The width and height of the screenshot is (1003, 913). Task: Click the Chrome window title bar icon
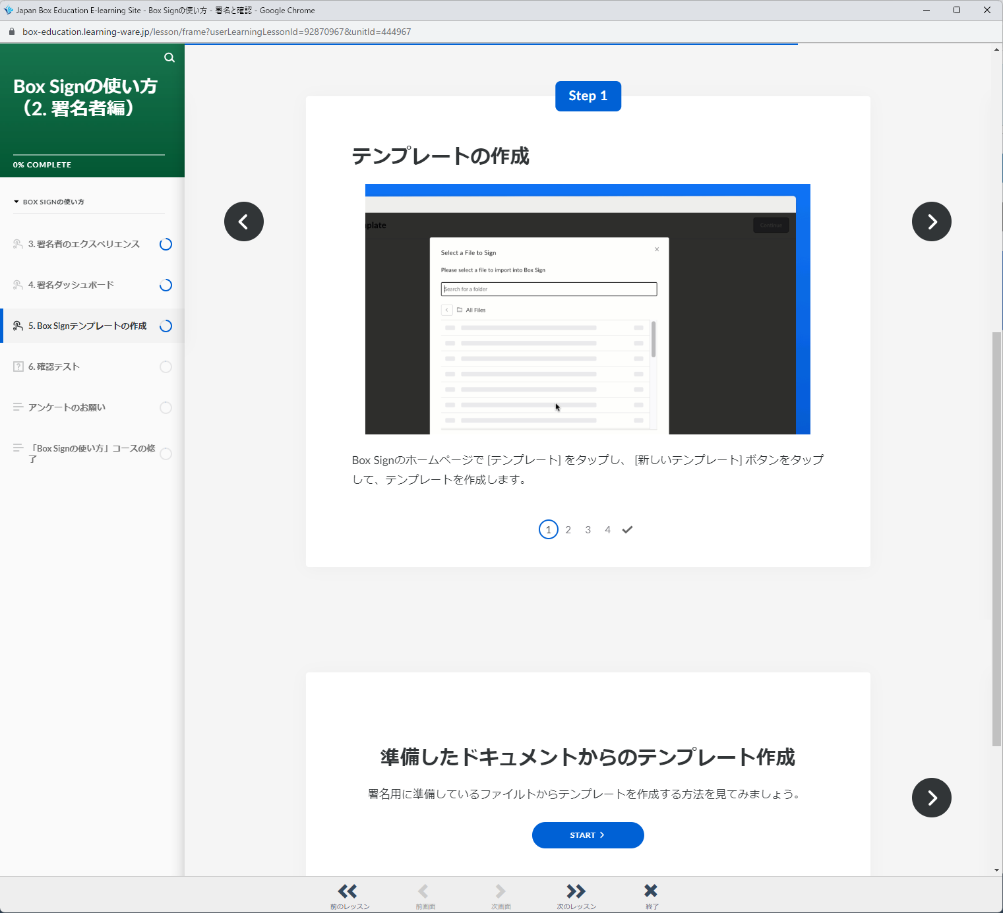pos(8,10)
